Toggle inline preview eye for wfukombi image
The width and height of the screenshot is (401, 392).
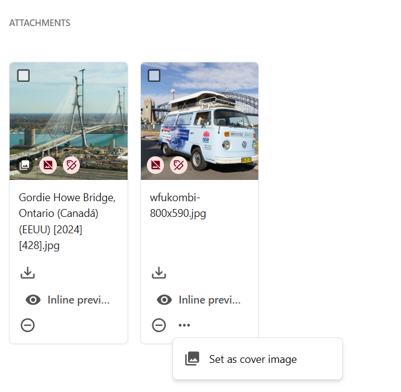[x=164, y=300]
